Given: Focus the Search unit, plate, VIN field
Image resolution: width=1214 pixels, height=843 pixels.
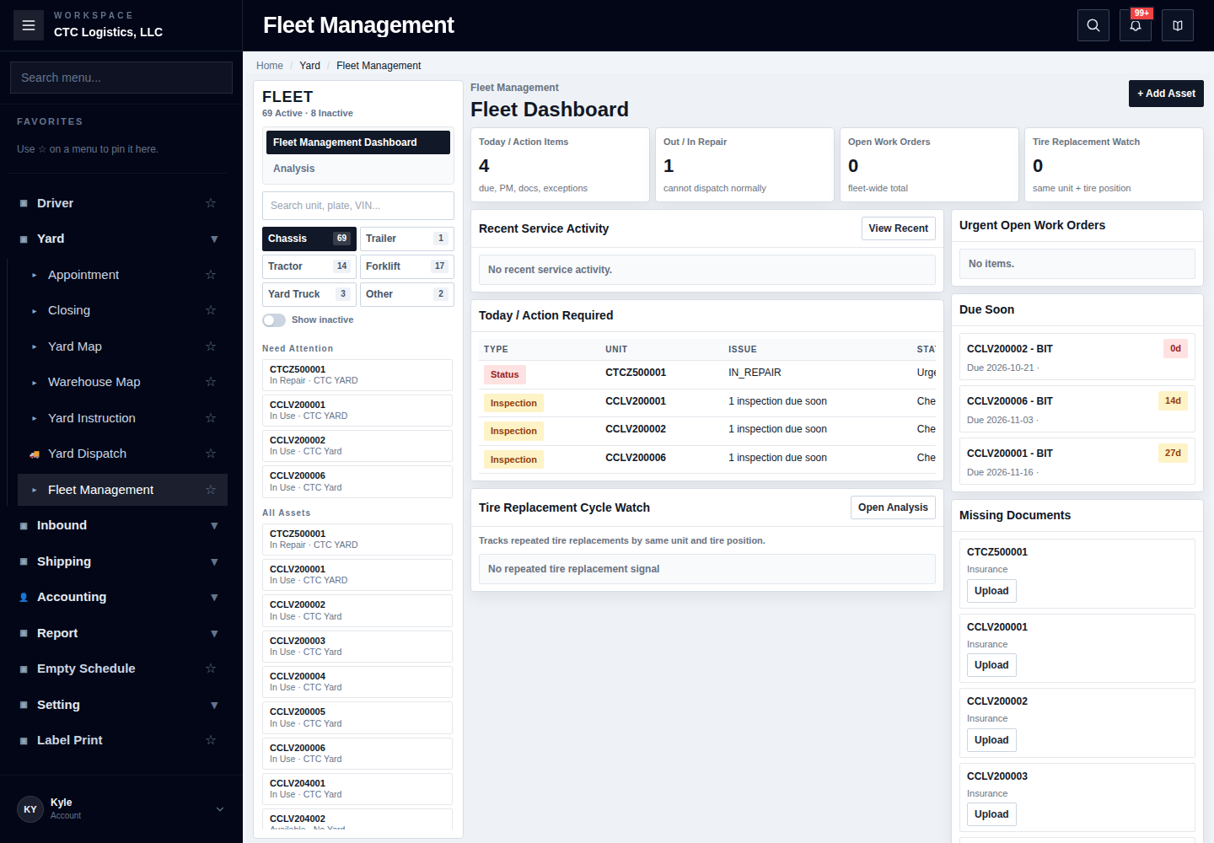Looking at the screenshot, I should coord(358,206).
